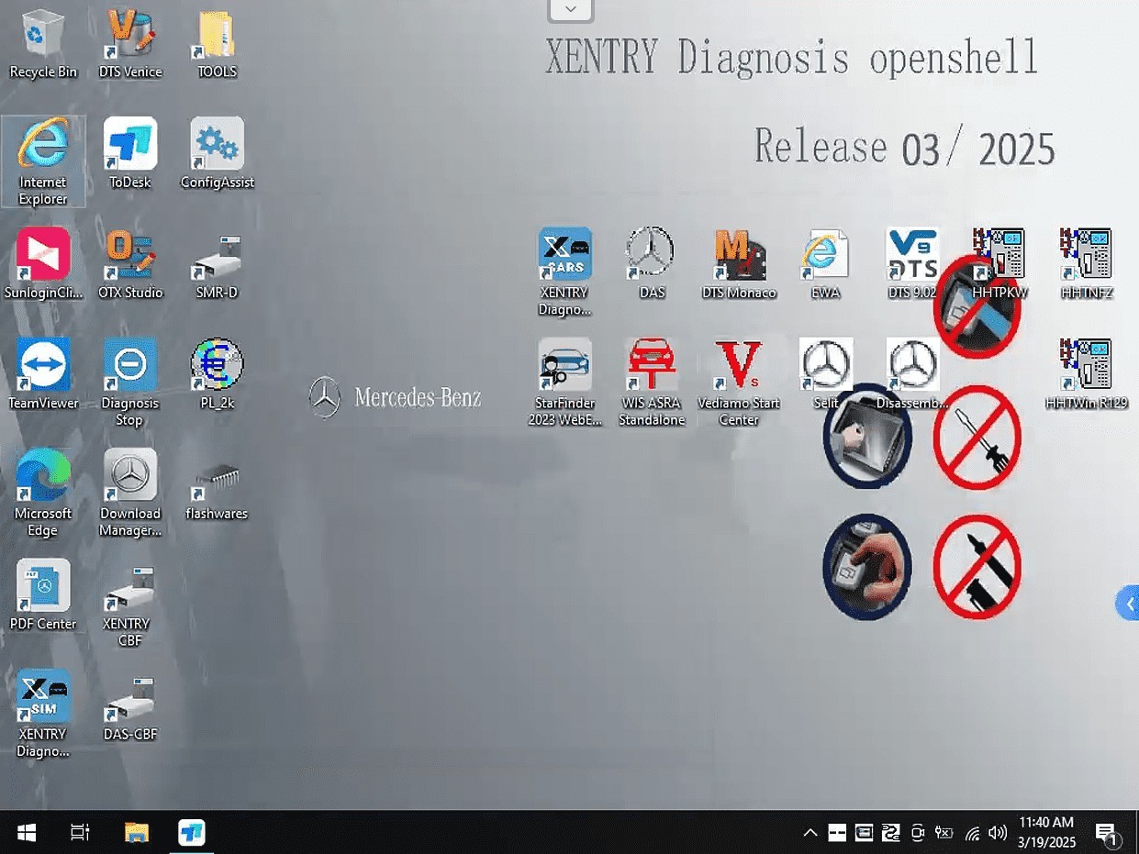The width and height of the screenshot is (1139, 854).
Task: Select the PDF Center shortcut
Action: point(43,595)
